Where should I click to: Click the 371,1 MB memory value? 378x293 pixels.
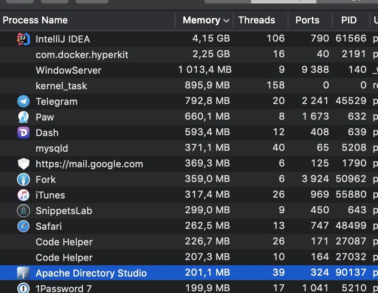click(207, 148)
